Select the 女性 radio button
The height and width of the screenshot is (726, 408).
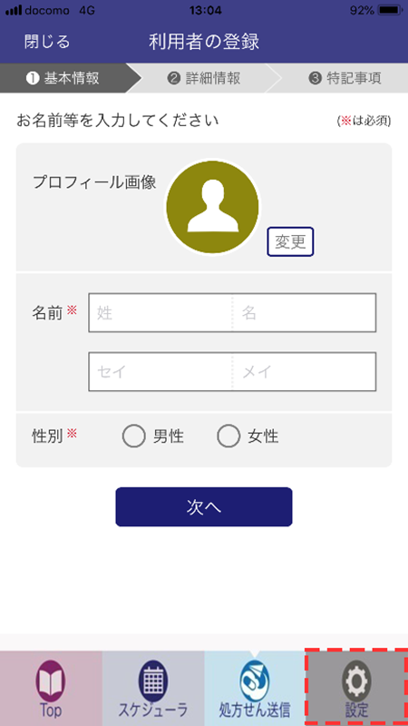click(228, 437)
